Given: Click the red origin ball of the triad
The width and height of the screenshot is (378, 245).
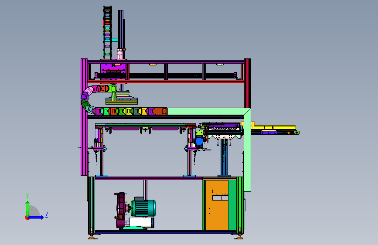Looking at the screenshot, I should point(27,218).
